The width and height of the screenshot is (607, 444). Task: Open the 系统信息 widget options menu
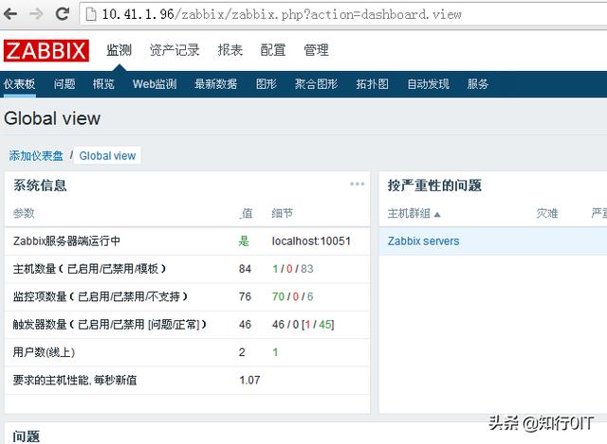[357, 184]
